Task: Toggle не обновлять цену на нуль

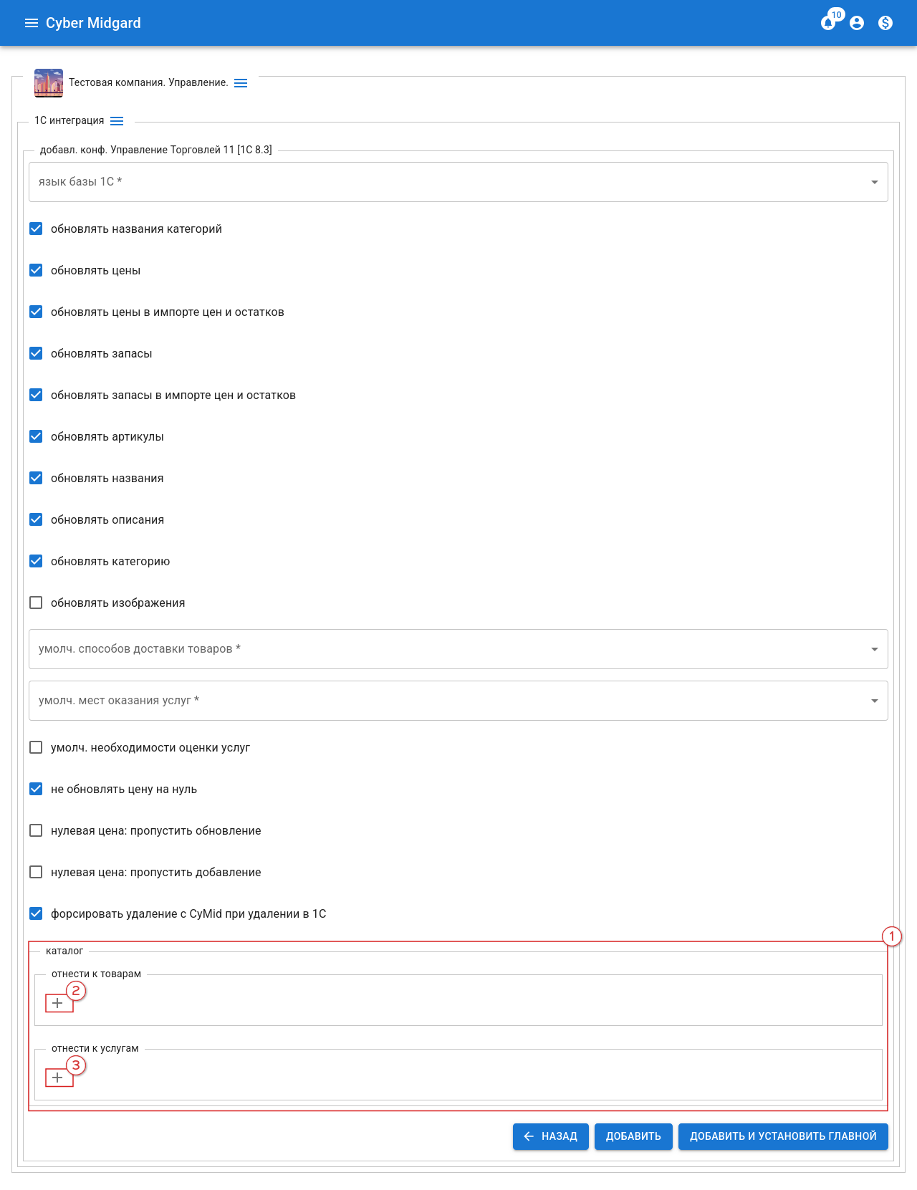Action: pyautogui.click(x=36, y=789)
